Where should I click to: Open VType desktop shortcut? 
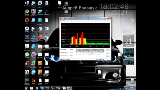(x=33, y=72)
